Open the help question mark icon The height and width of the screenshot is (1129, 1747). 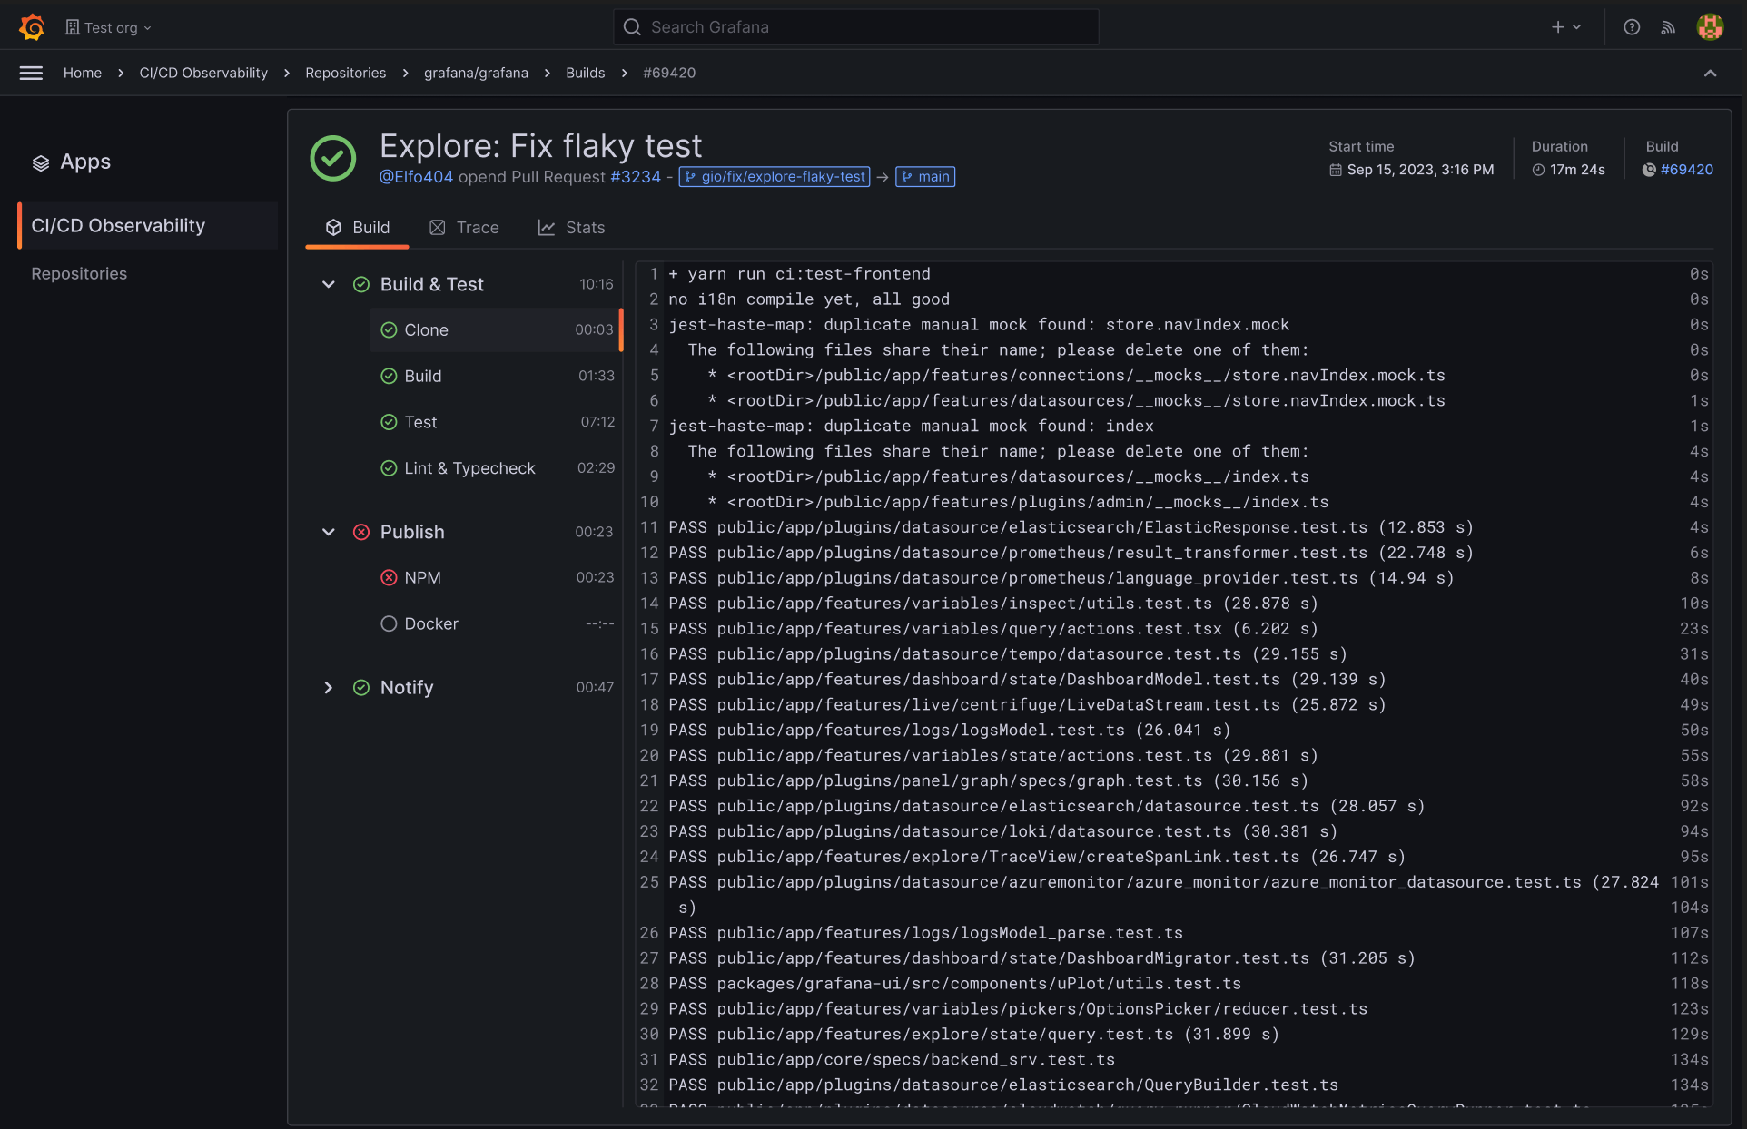pyautogui.click(x=1631, y=27)
